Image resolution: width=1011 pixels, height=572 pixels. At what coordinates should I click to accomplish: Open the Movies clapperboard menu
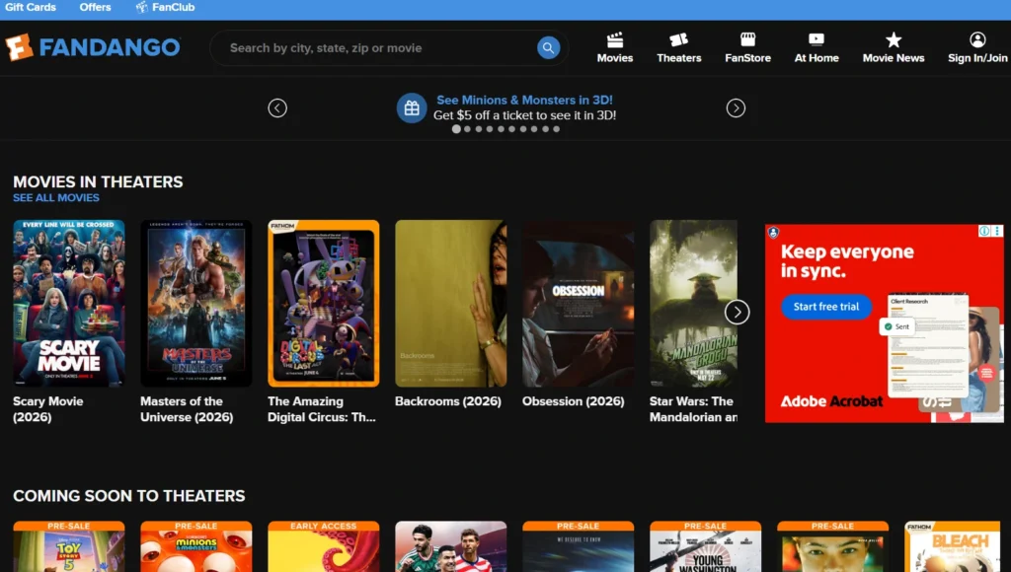pos(614,39)
